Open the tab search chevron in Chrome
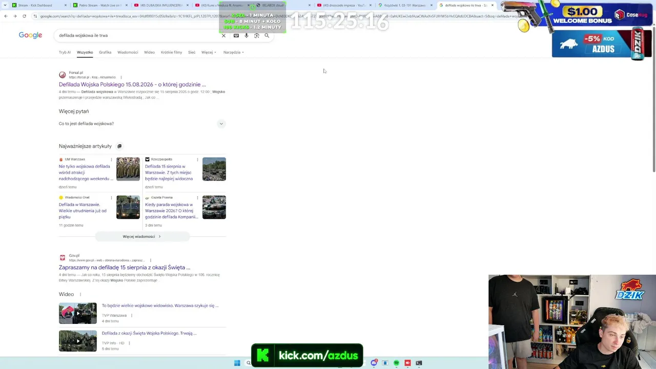This screenshot has height=369, width=656. (x=4, y=5)
